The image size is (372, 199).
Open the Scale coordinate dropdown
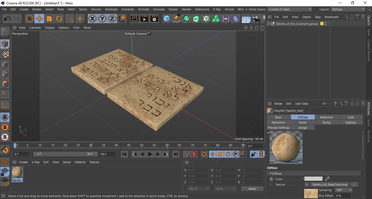(x=225, y=189)
